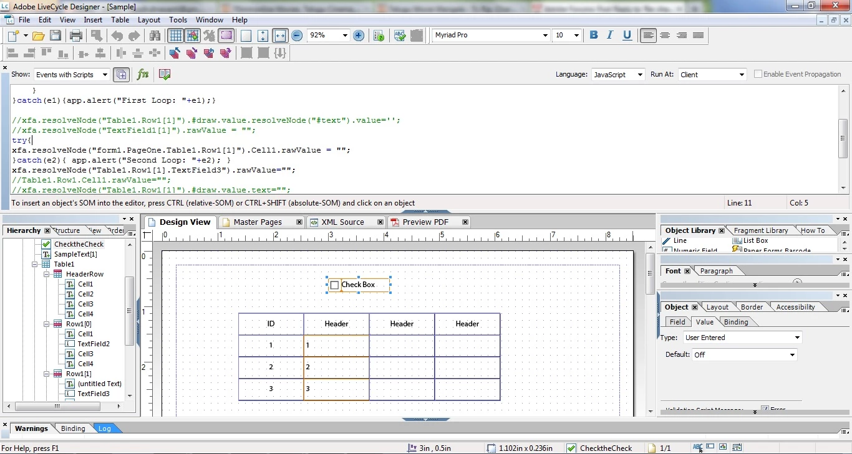Open the zoom percentage dropdown
Screen dimensions: 852x454
point(344,35)
